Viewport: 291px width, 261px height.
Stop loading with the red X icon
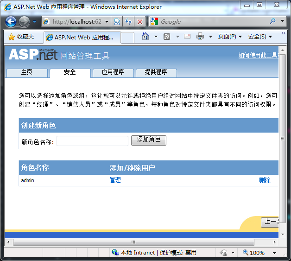(x=140, y=22)
